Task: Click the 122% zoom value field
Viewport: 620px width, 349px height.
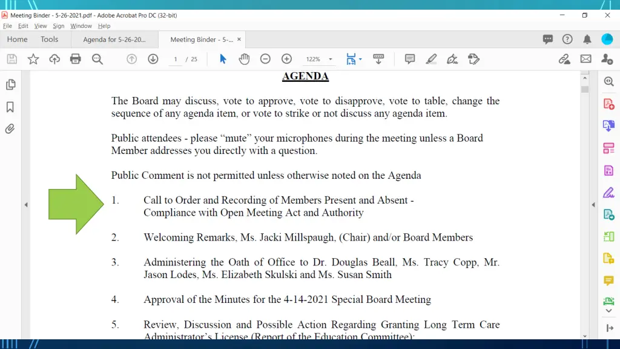Action: coord(313,59)
